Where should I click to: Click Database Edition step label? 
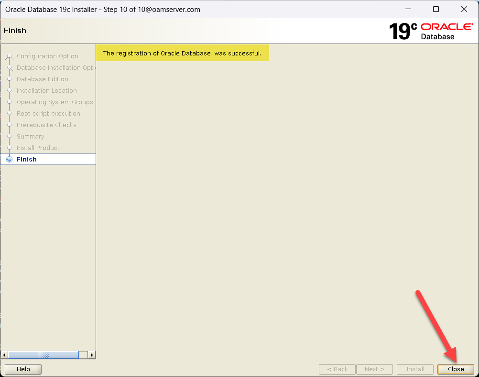point(43,79)
